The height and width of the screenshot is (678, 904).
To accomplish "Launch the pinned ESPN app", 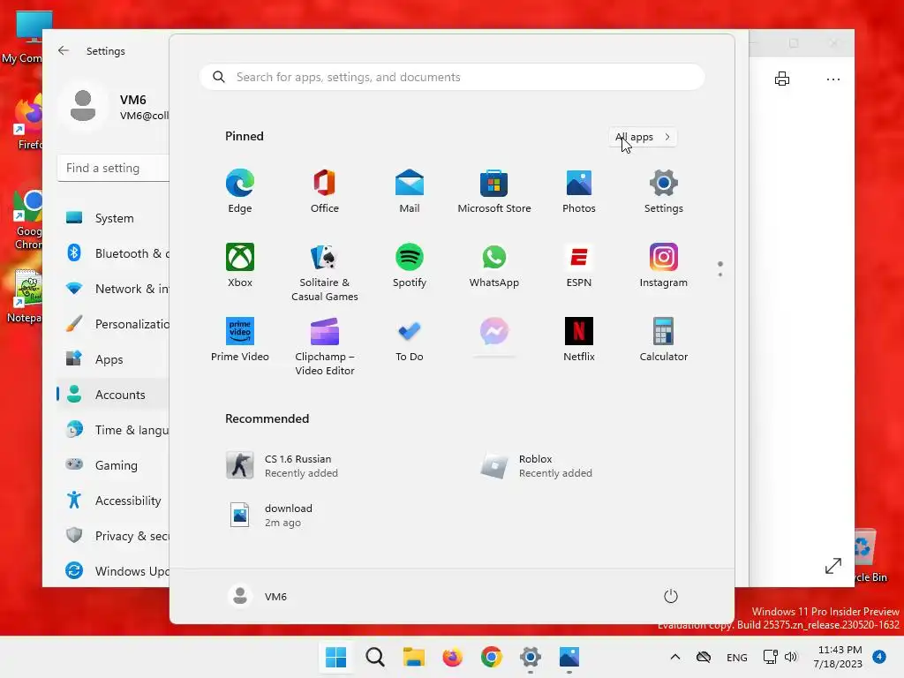I will coord(579,265).
